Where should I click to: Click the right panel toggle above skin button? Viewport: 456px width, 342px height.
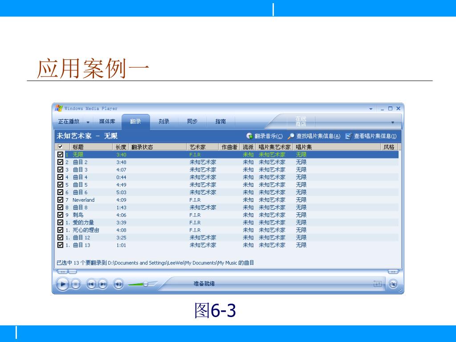393,272
